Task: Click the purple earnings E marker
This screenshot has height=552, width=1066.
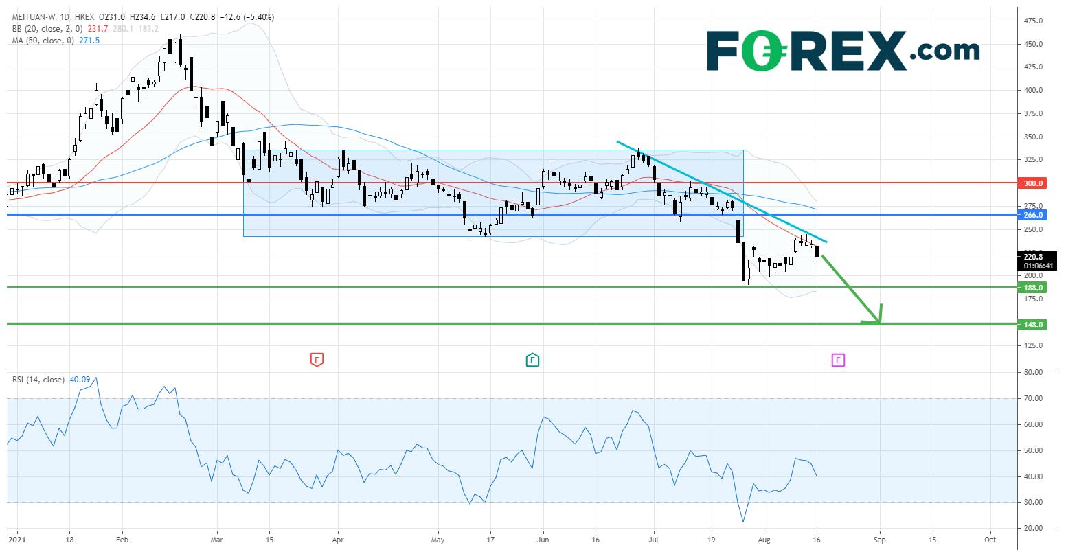Action: (x=837, y=359)
